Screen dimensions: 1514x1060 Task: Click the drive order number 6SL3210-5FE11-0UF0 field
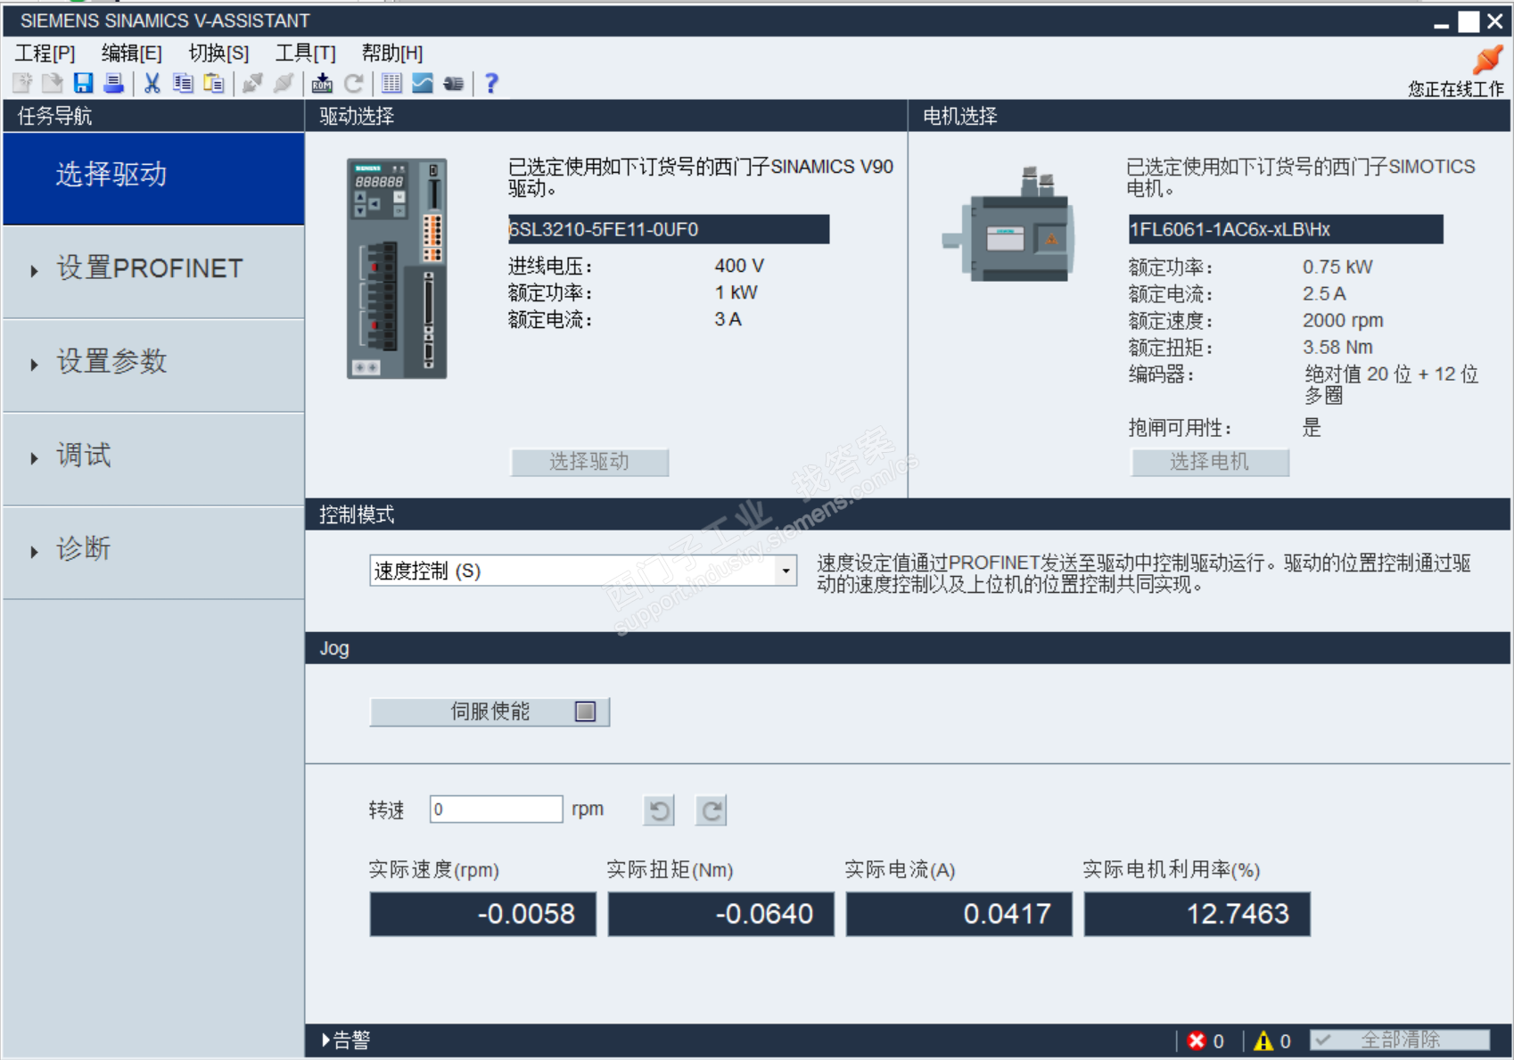point(669,229)
